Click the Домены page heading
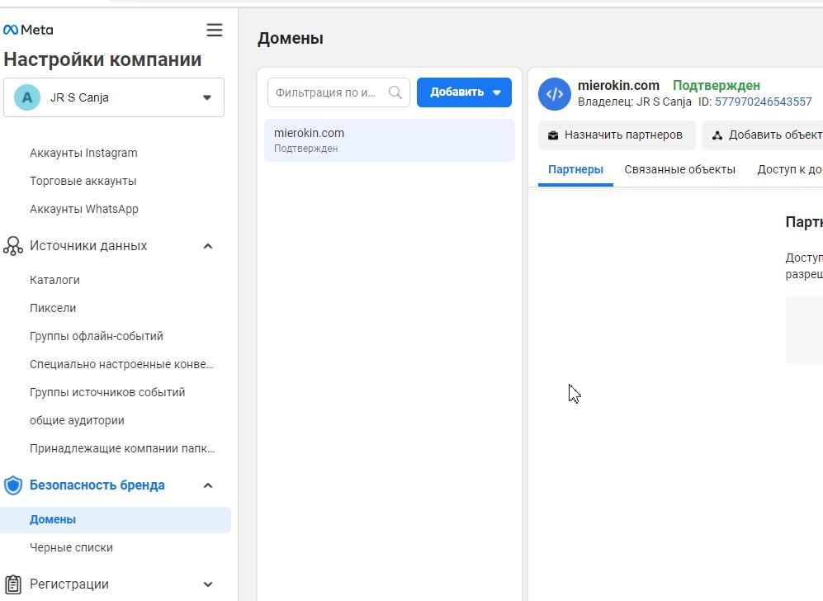This screenshot has height=601, width=823. click(x=291, y=38)
